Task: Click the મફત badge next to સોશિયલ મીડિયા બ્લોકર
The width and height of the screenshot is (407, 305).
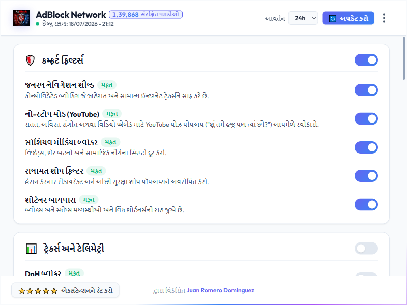Action: [110, 142]
